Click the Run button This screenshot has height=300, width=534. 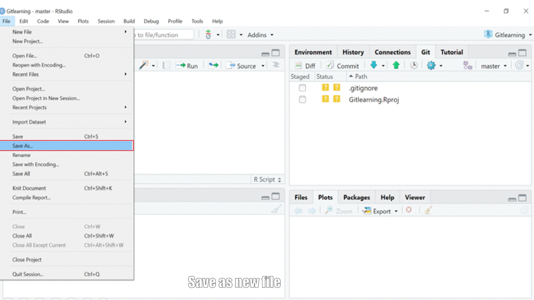tap(187, 66)
